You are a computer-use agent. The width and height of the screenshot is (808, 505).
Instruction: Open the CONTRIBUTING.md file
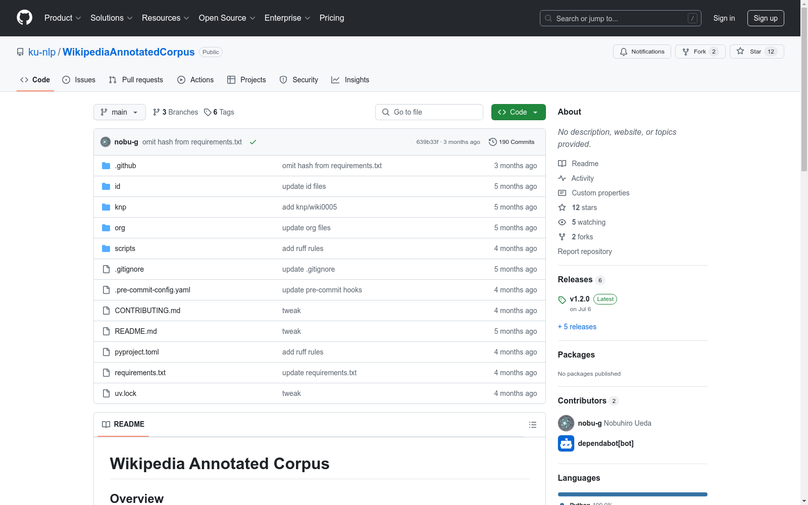(x=147, y=311)
